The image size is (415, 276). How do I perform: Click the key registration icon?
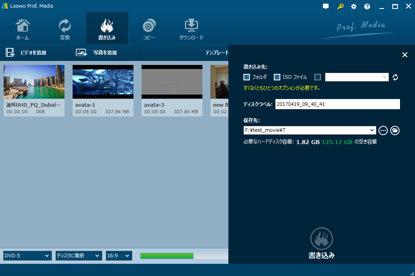coord(340,6)
